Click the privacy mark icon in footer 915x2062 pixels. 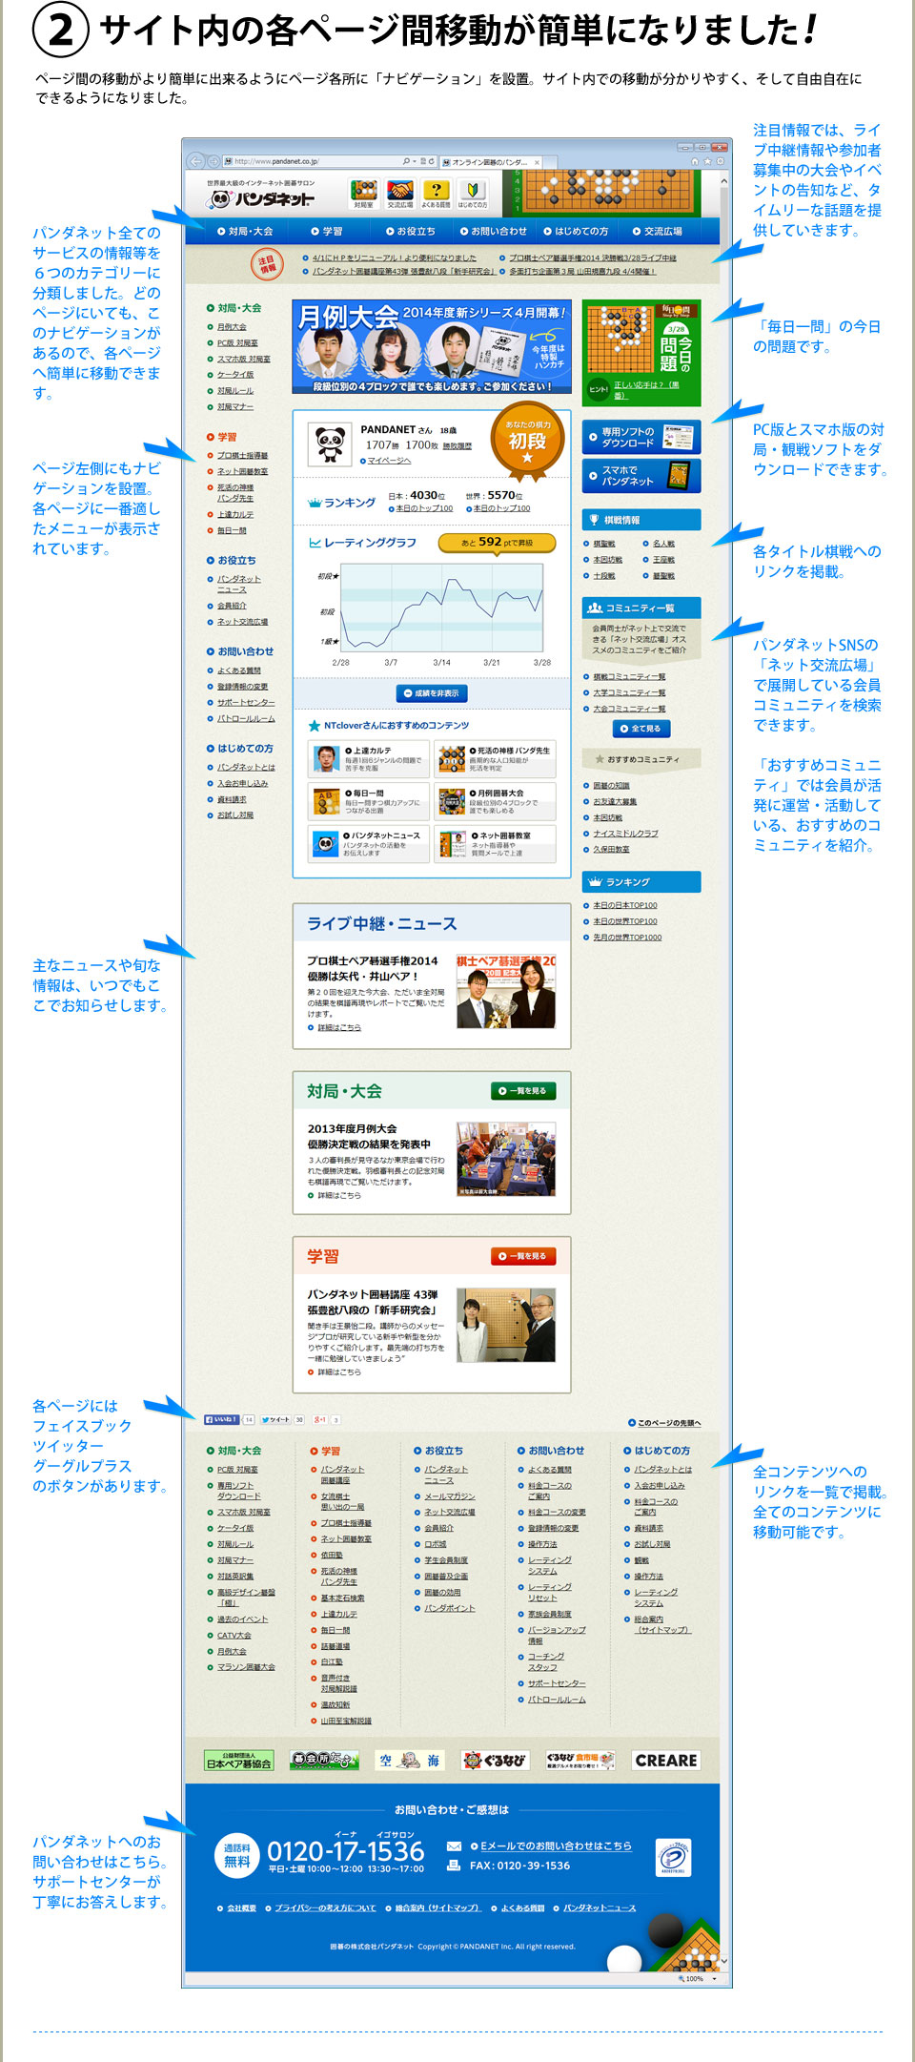674,1858
